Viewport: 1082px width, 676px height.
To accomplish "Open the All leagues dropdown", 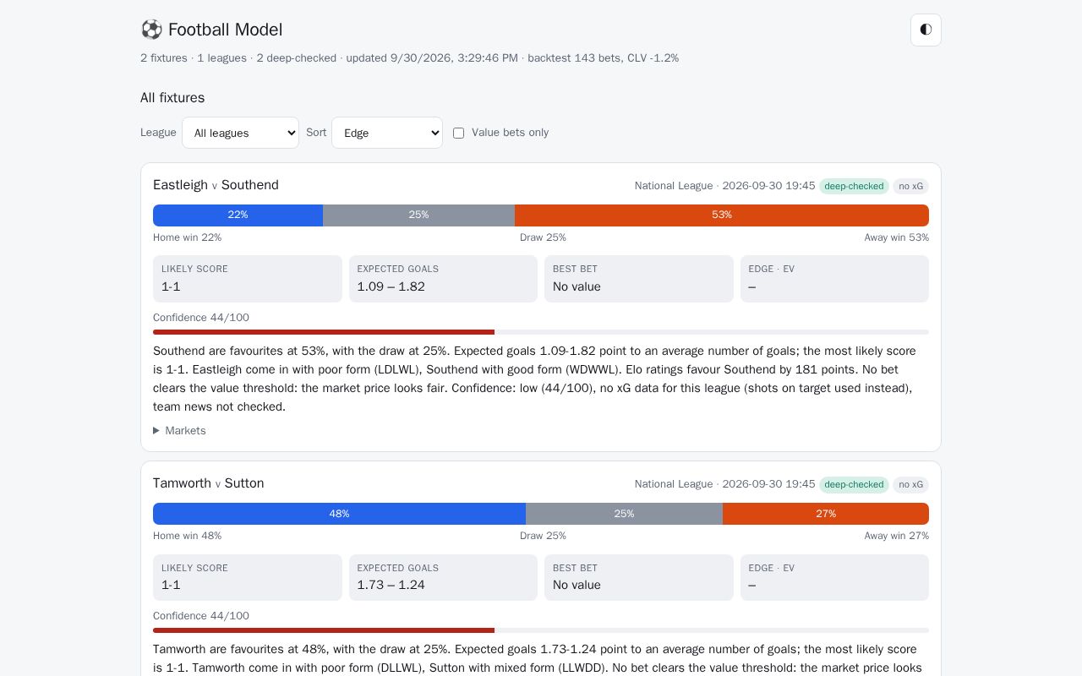I will pyautogui.click(x=240, y=133).
